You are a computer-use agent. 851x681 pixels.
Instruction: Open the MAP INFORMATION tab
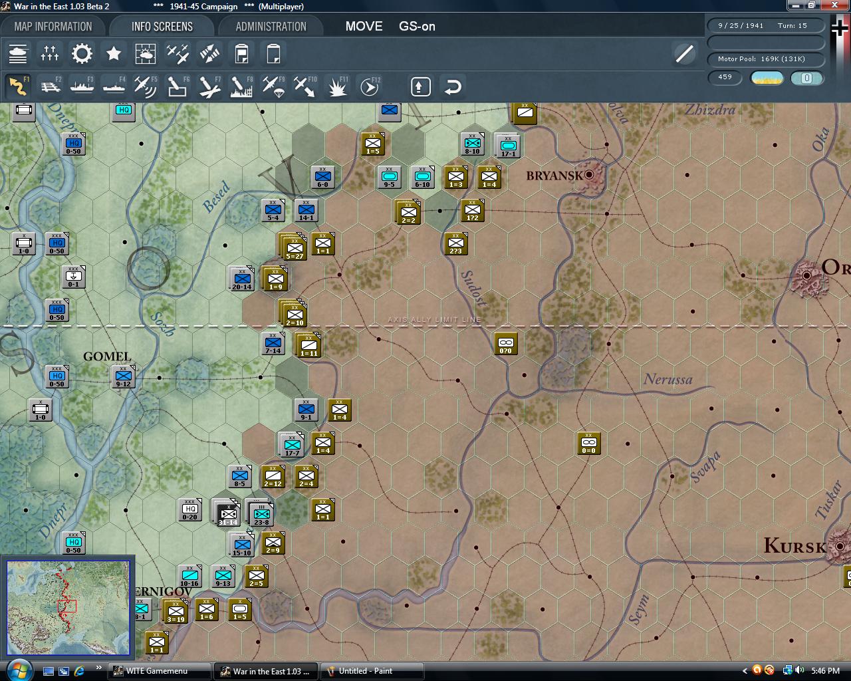coord(53,27)
